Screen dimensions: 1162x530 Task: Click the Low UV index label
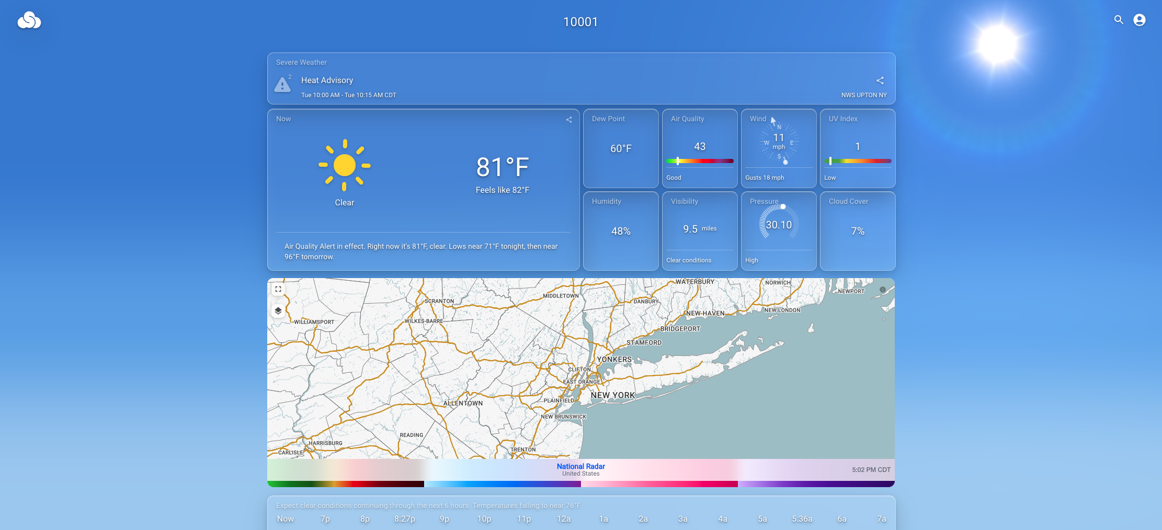click(830, 178)
